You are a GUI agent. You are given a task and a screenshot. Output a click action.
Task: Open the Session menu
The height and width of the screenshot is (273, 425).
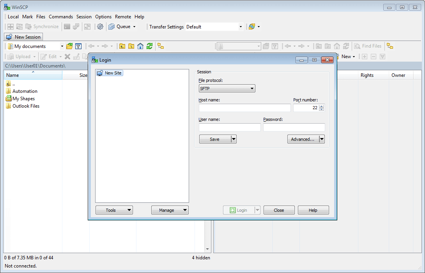coord(84,17)
